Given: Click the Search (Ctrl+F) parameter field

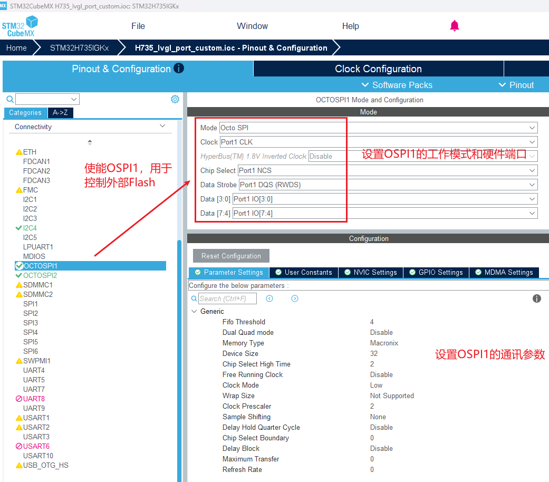Looking at the screenshot, I should (x=228, y=298).
